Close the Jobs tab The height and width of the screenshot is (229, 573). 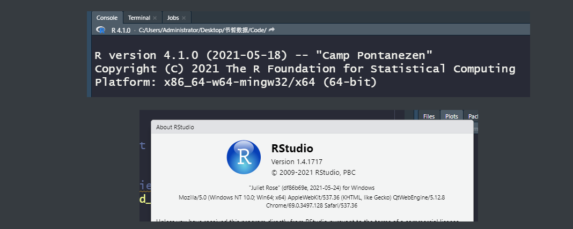coord(183,18)
